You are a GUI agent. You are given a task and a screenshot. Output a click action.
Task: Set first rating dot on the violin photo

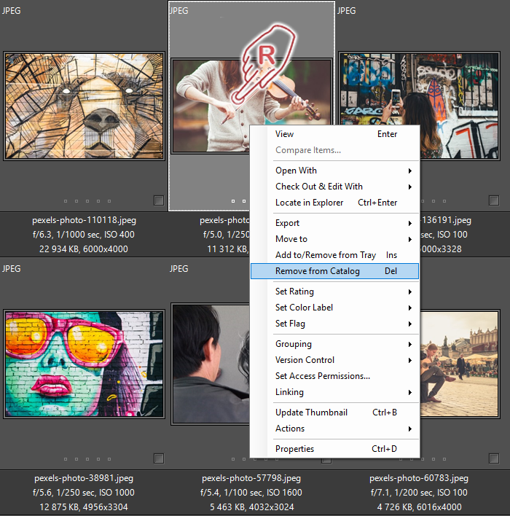point(233,201)
